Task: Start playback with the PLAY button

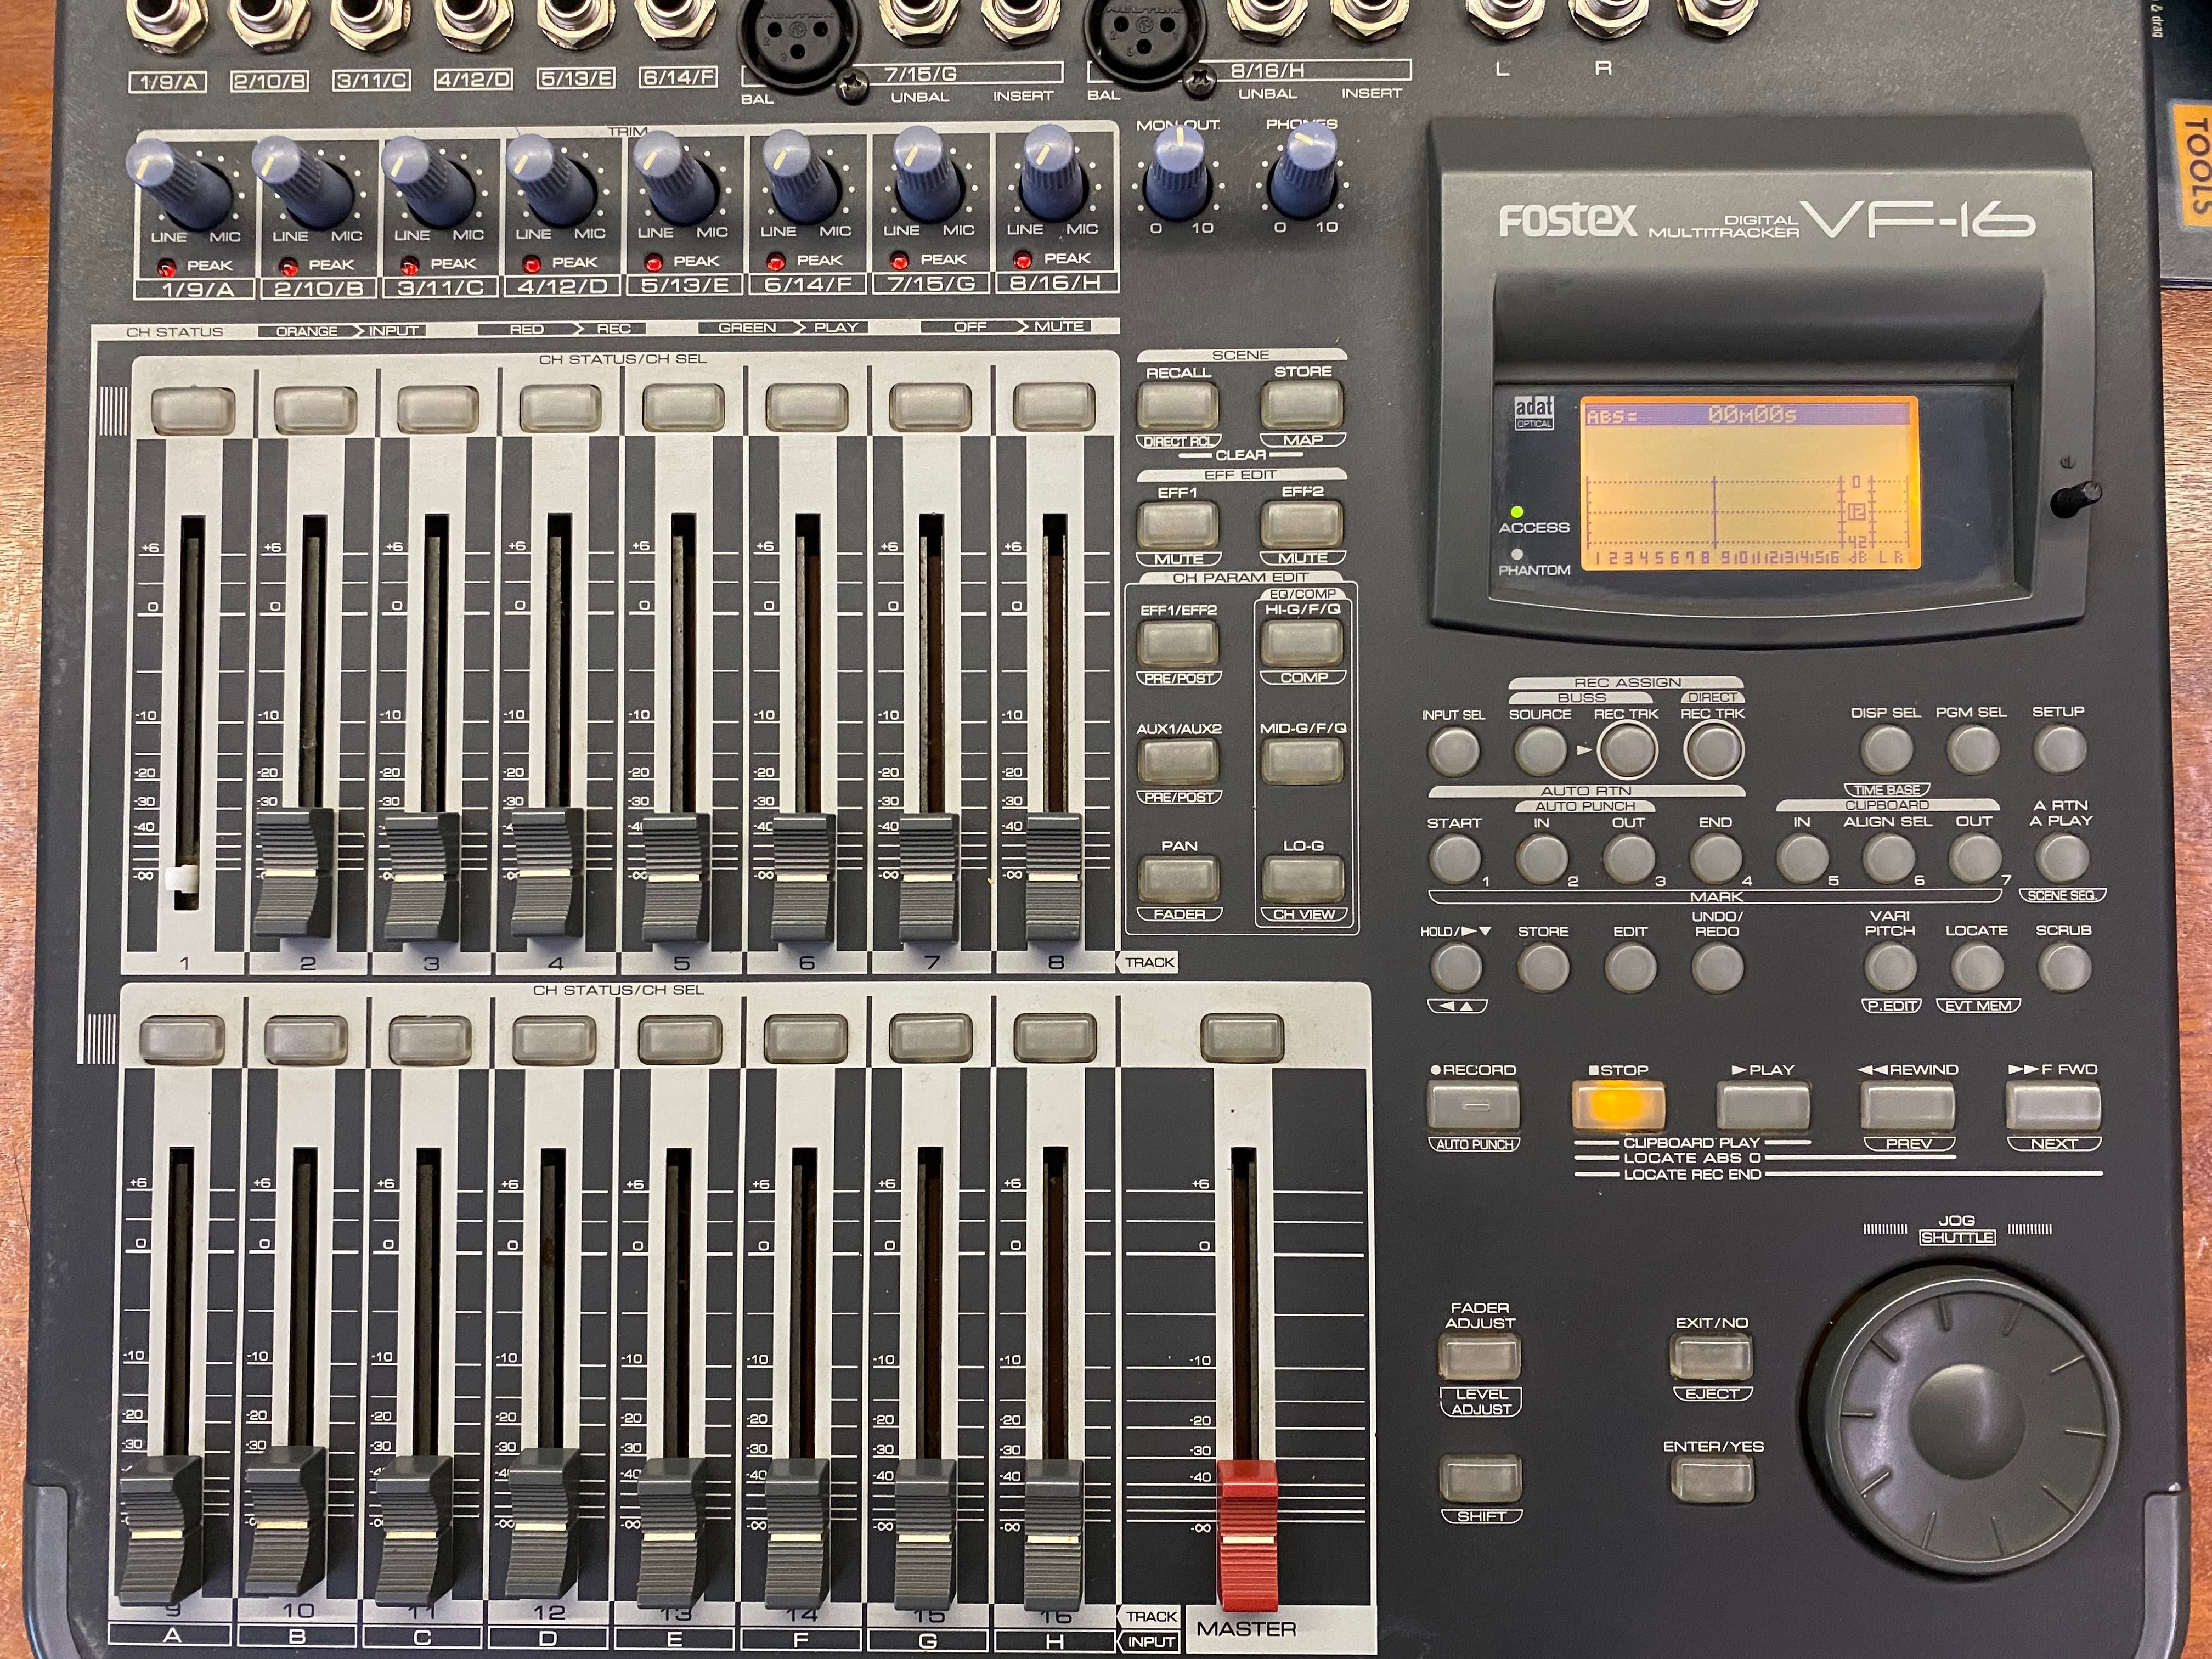Action: tap(1763, 1106)
